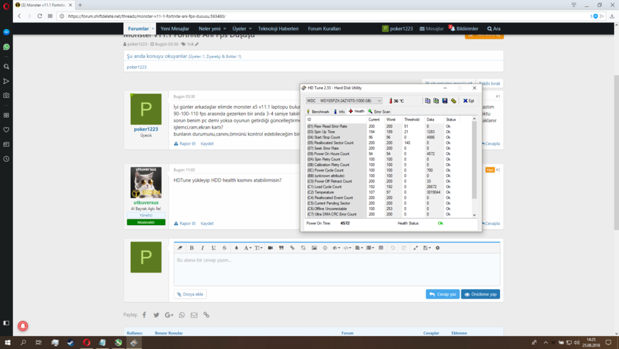Click HD Tune copy screenshot icon
The image size is (619, 349).
[436, 101]
